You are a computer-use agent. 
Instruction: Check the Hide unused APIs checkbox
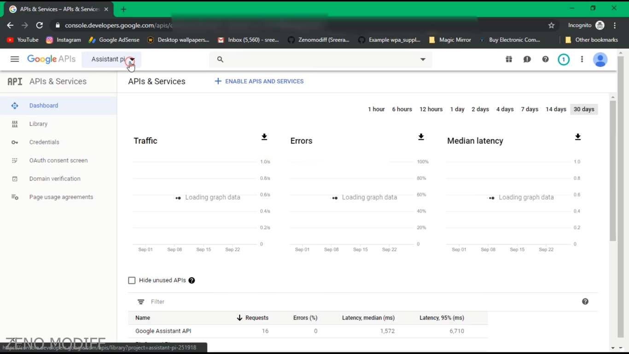click(132, 280)
